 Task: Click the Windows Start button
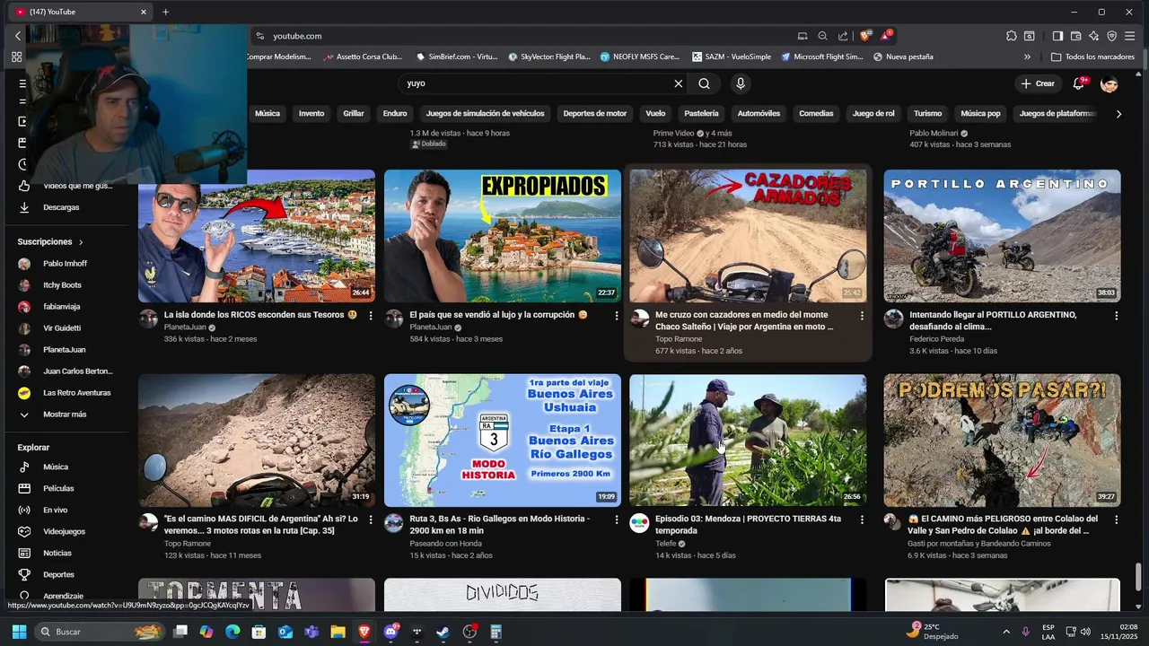coord(19,632)
